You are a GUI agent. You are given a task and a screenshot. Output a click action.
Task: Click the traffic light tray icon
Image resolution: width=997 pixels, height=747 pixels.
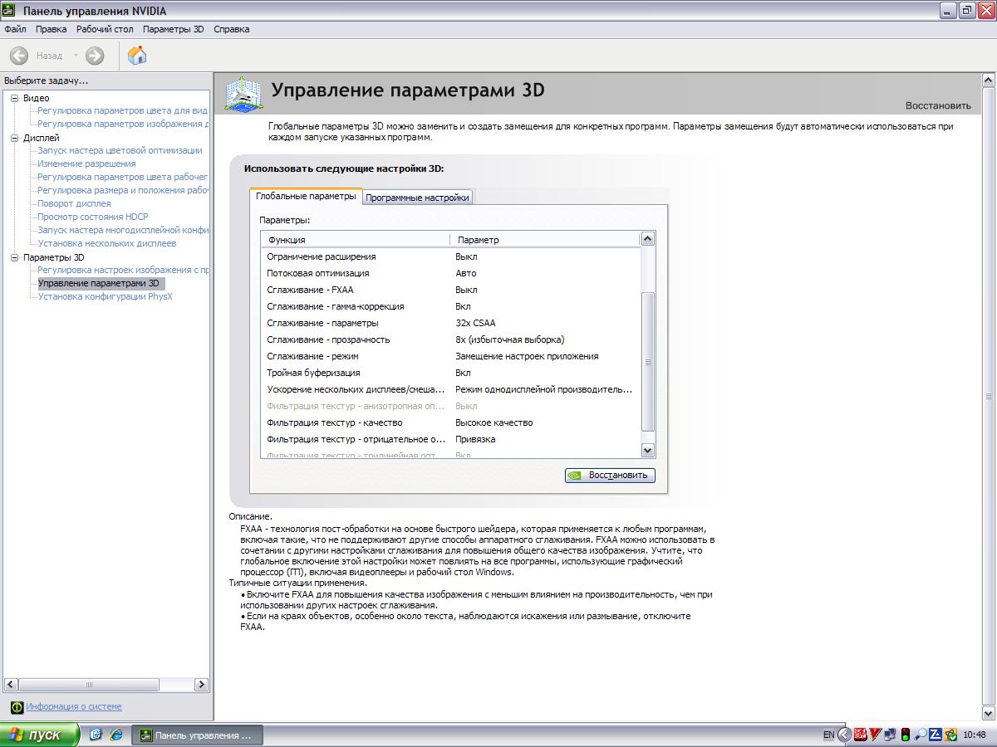(x=905, y=735)
